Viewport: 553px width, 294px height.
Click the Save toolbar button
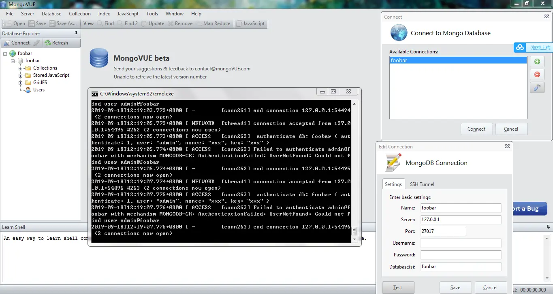click(x=37, y=23)
